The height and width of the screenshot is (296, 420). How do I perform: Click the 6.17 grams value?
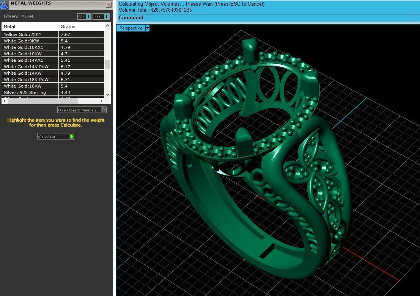click(x=65, y=66)
